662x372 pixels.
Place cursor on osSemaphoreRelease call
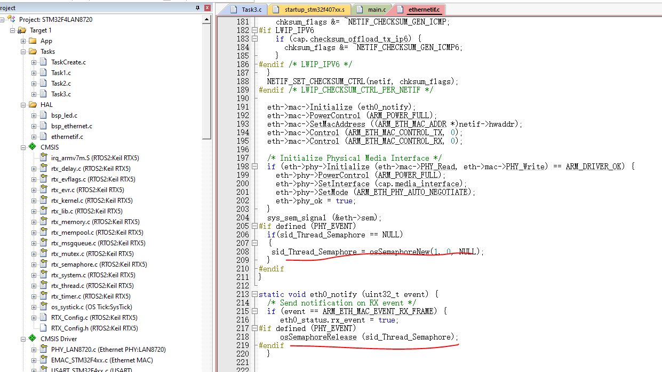click(369, 337)
